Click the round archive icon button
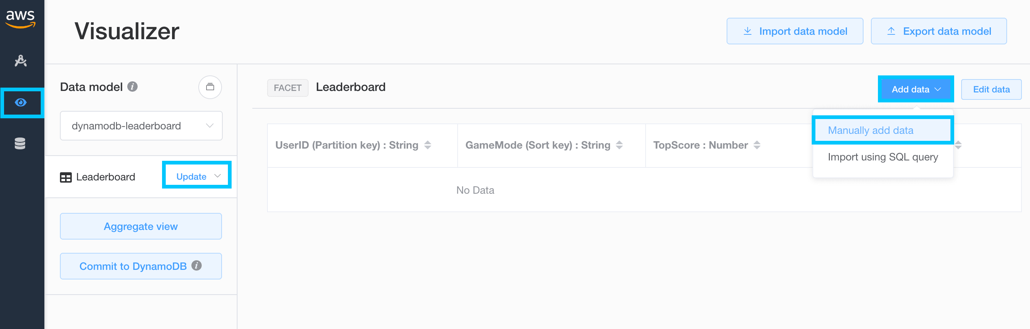 tap(210, 87)
